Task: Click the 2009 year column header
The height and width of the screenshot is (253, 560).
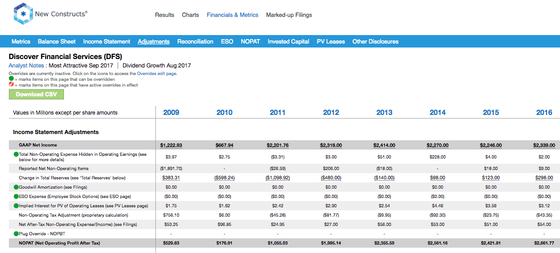Action: tap(171, 112)
